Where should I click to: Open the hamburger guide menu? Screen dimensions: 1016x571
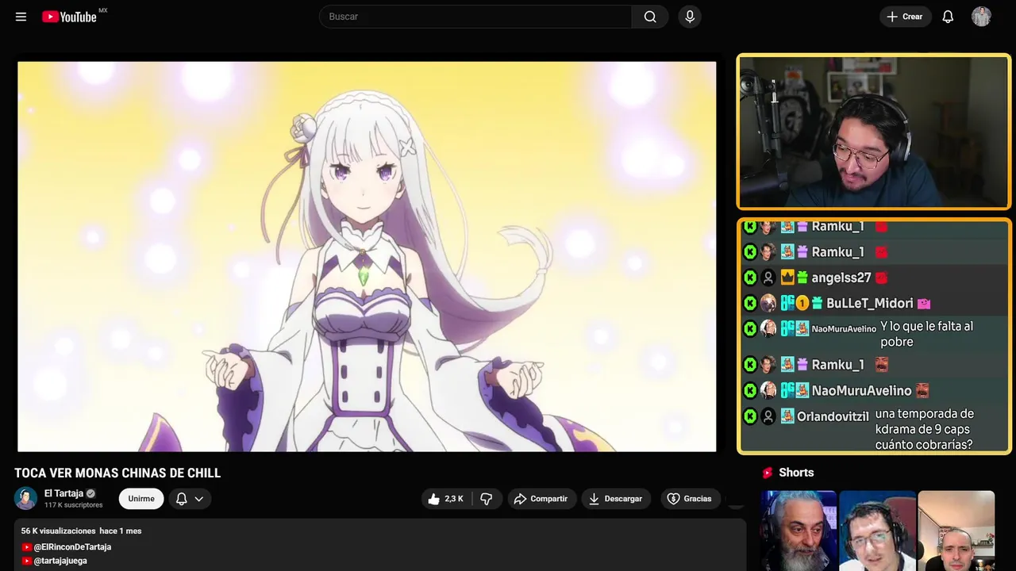pyautogui.click(x=21, y=17)
